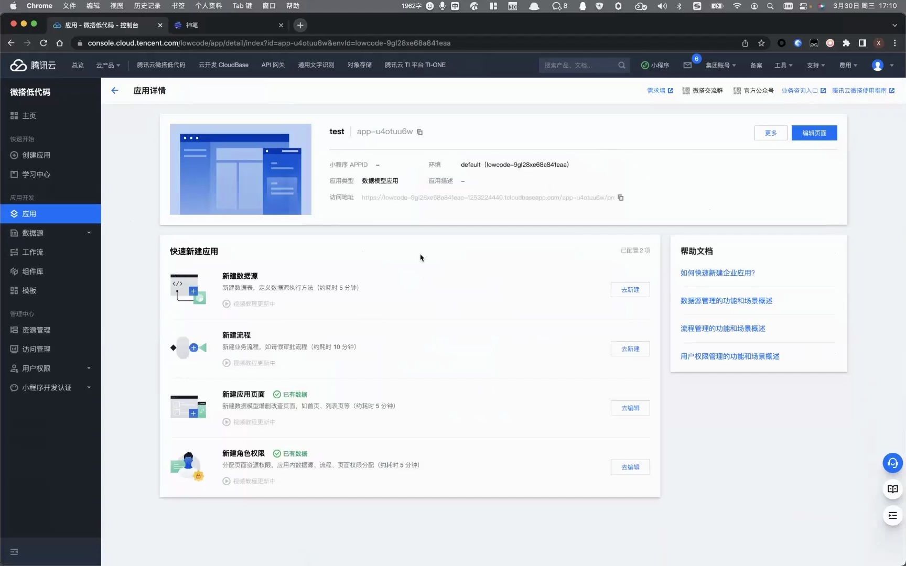Reload the browser page
This screenshot has width=906, height=566.
[44, 43]
